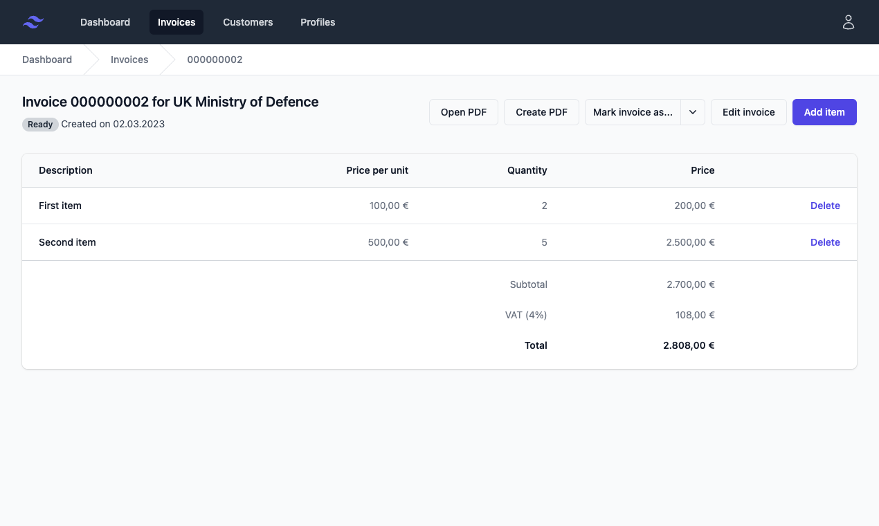Delete the First item row
This screenshot has height=526, width=879.
click(x=825, y=206)
